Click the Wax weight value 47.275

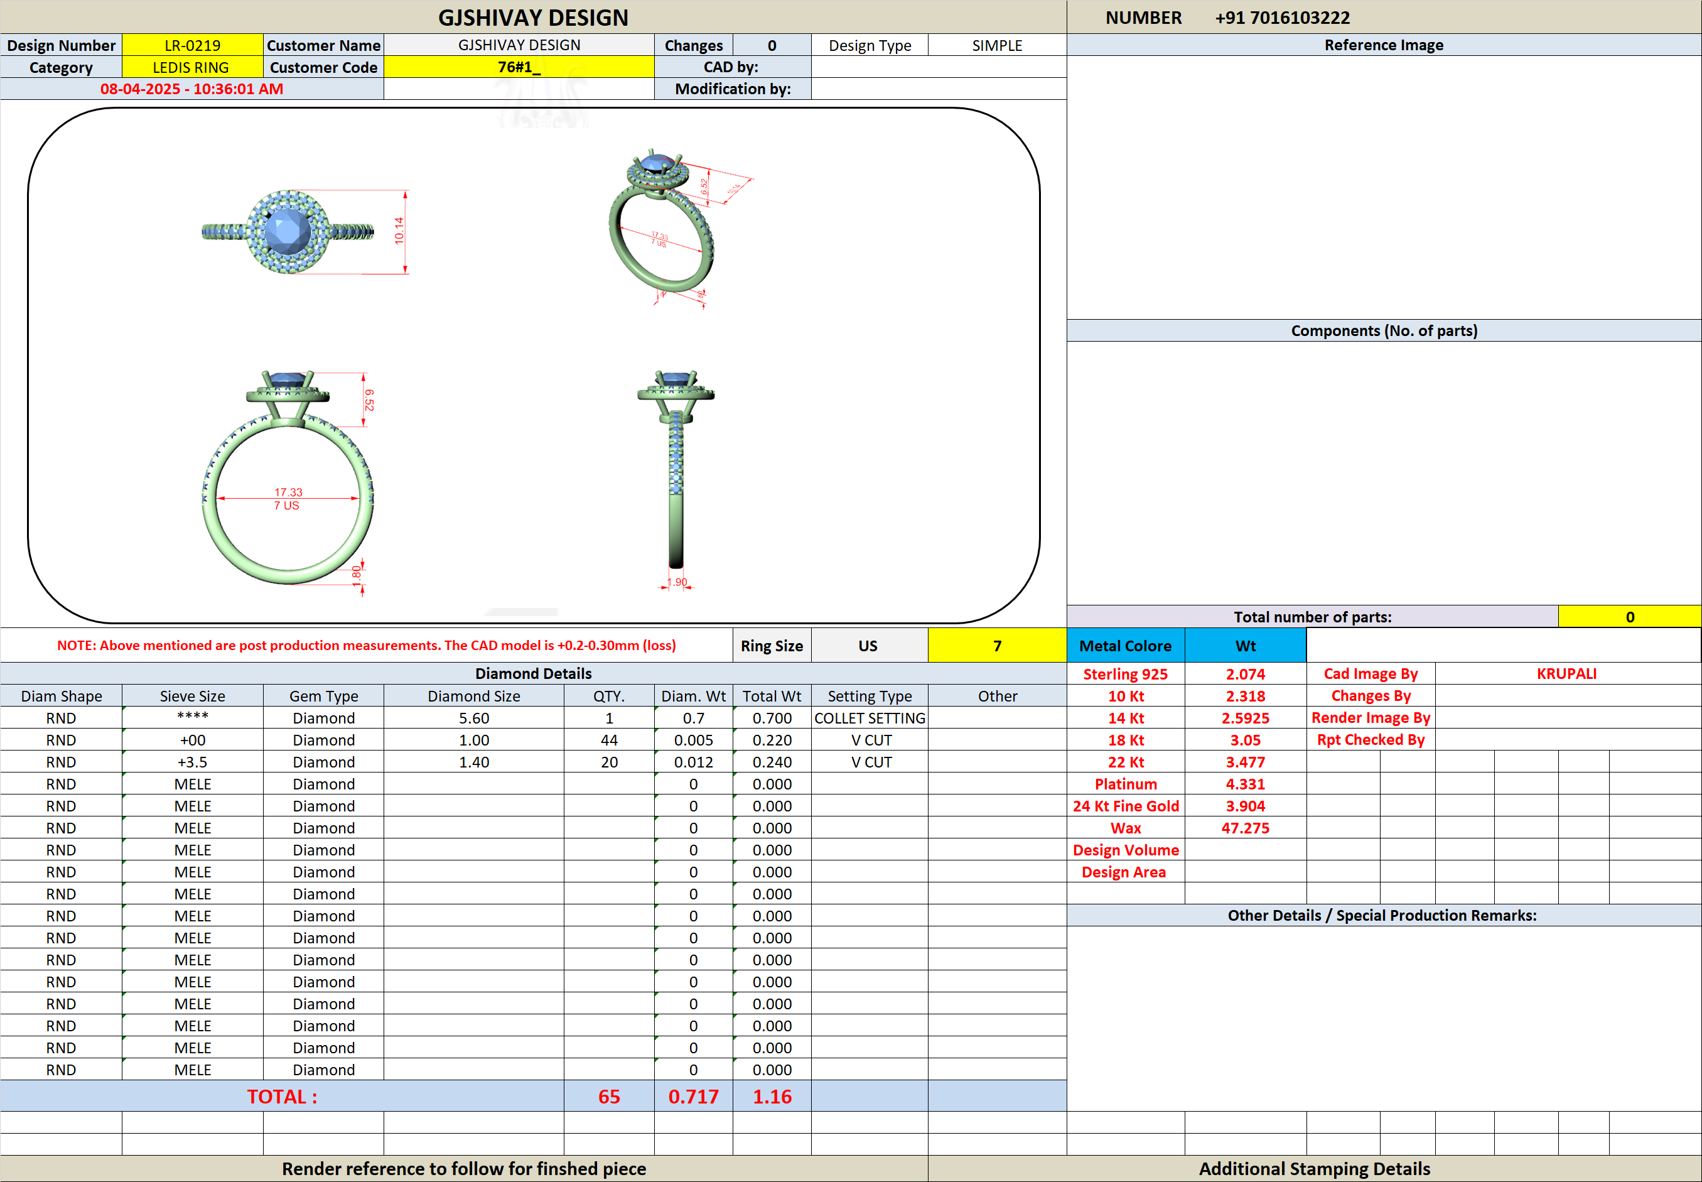click(x=1245, y=828)
